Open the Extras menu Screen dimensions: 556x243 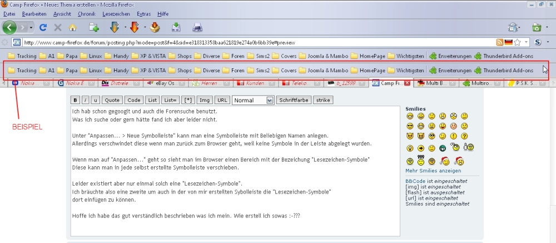(x=143, y=14)
